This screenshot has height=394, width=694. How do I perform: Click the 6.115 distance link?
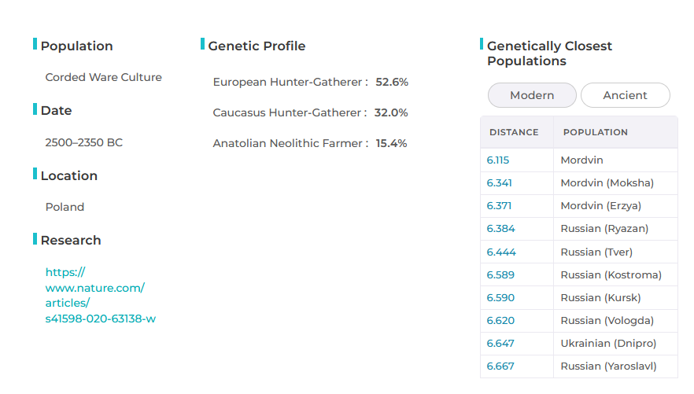pyautogui.click(x=498, y=160)
